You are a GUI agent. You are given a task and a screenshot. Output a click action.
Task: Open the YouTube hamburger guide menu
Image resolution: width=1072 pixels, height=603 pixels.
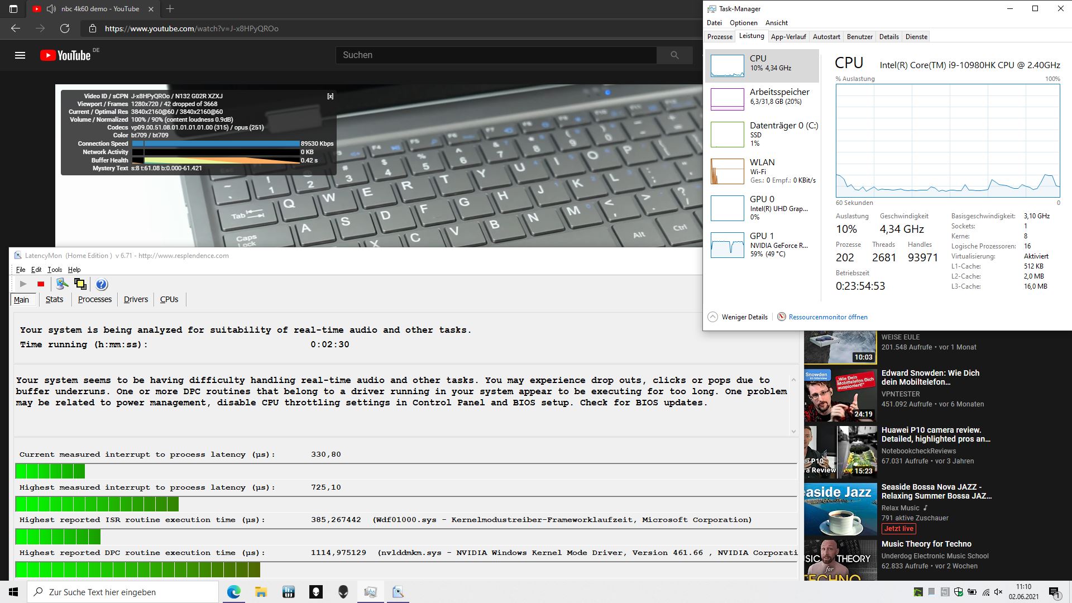(x=20, y=55)
